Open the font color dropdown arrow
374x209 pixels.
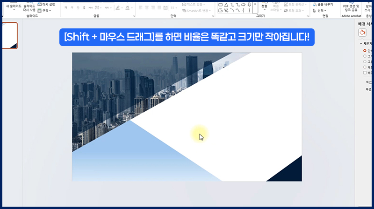coord(132,8)
